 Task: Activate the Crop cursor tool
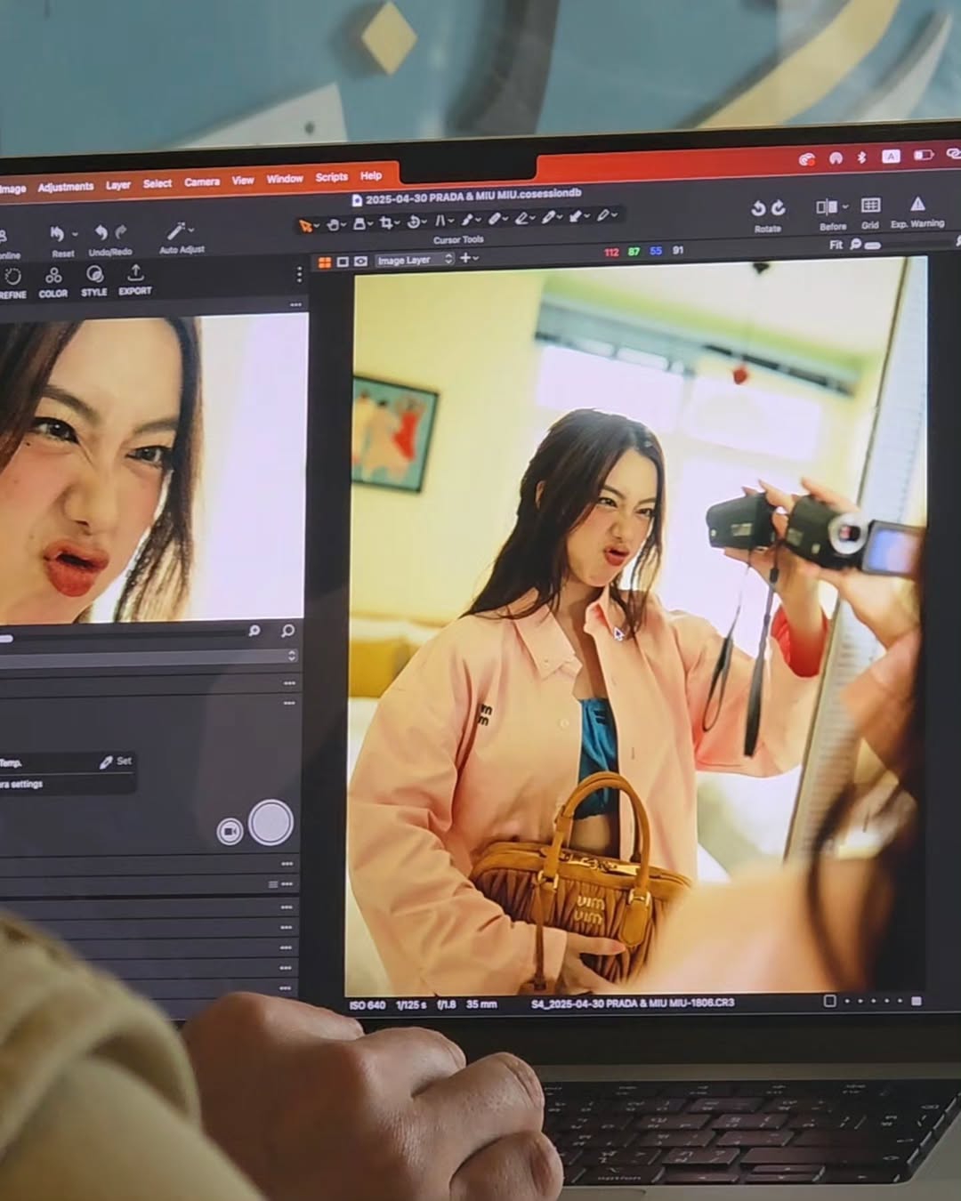386,223
